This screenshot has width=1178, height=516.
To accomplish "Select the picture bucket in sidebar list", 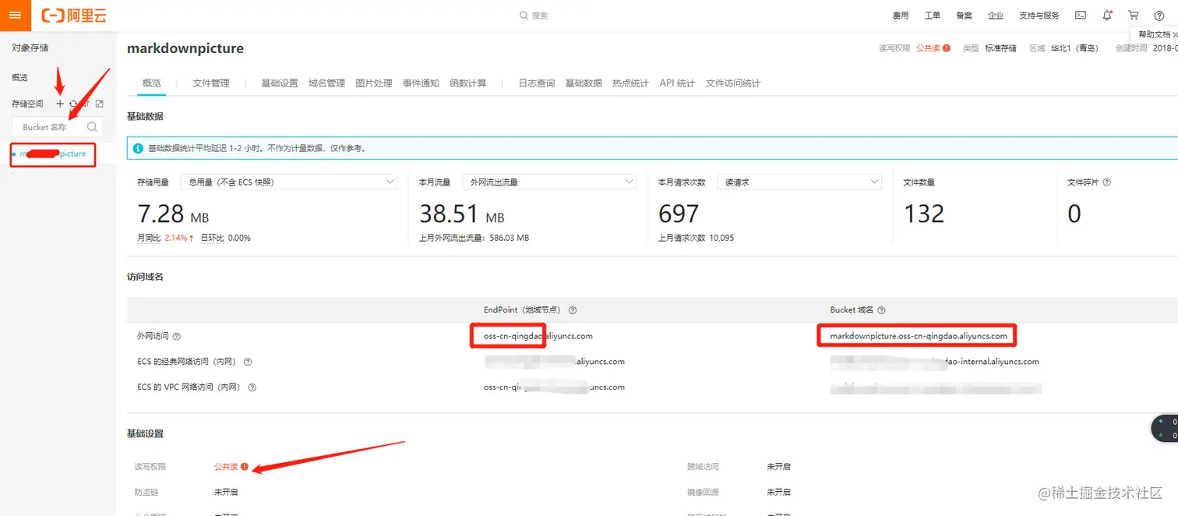I will 53,154.
